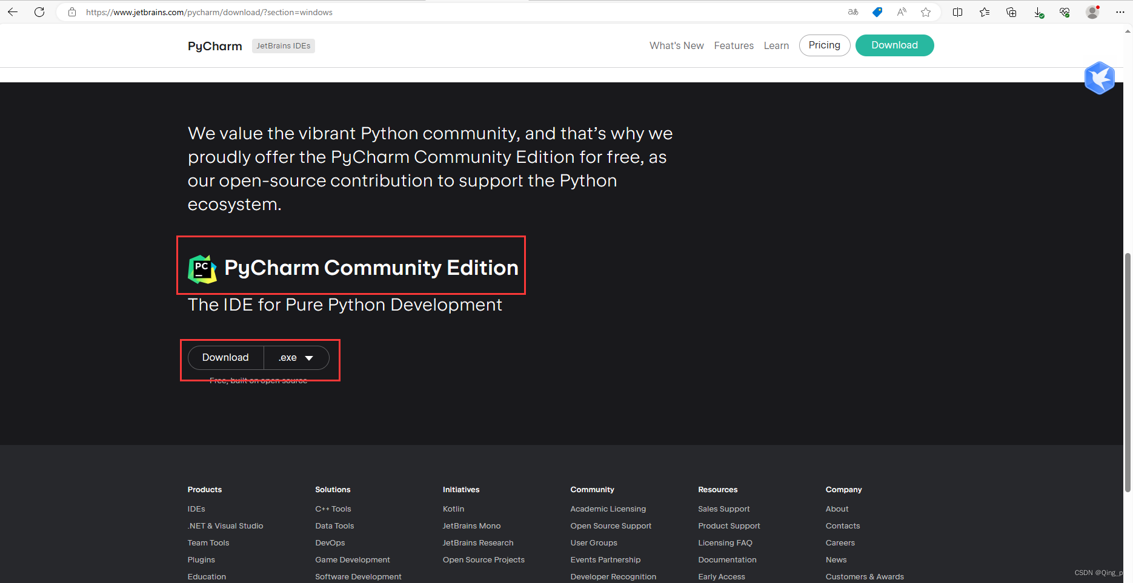This screenshot has height=583, width=1133.
Task: Open the What's New menu item
Action: click(676, 45)
